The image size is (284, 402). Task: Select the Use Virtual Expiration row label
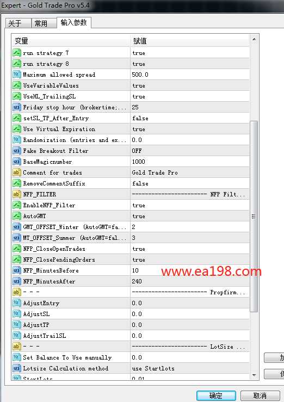click(x=59, y=129)
